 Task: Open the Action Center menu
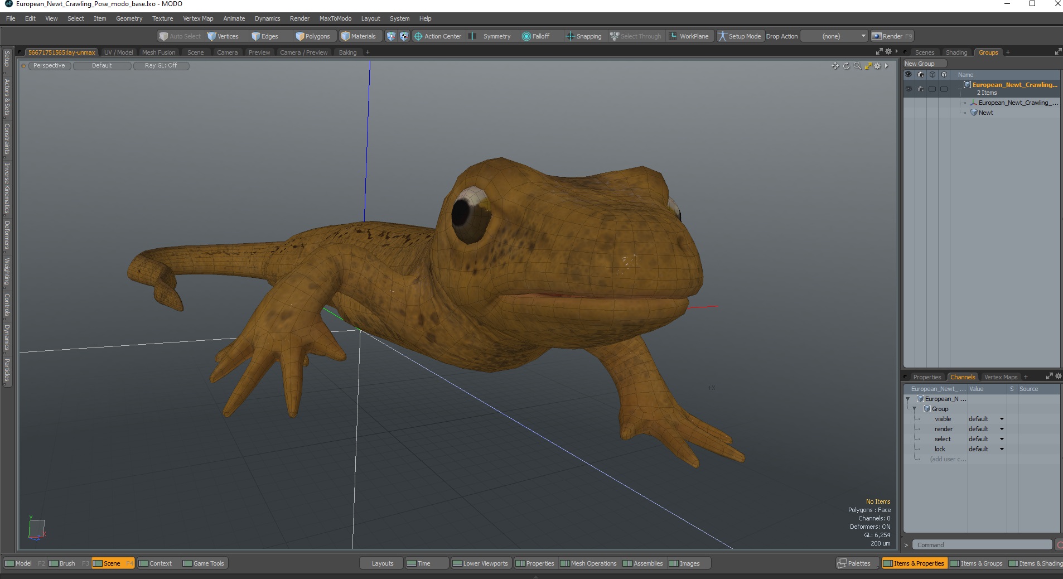point(438,36)
